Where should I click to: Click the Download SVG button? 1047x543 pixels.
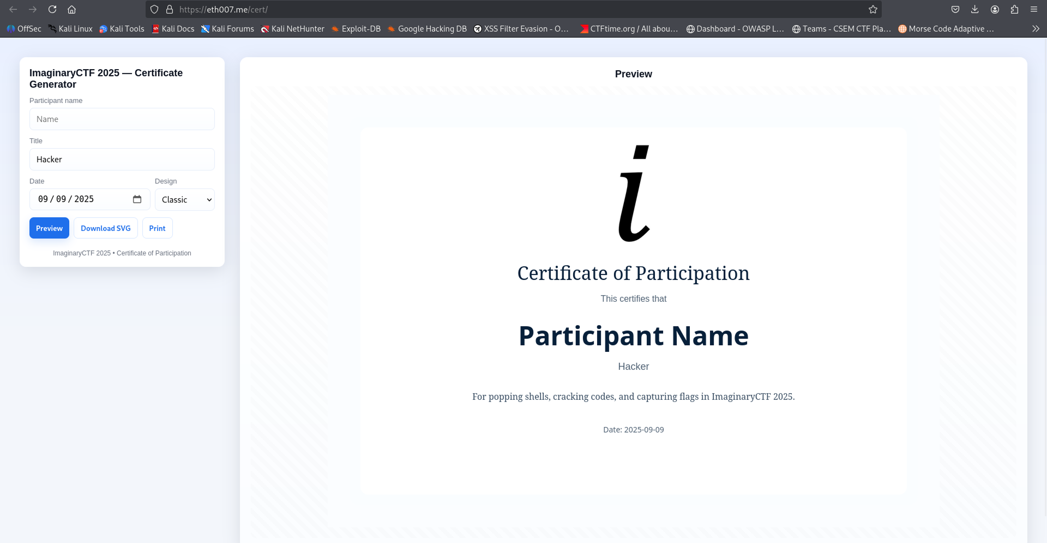106,228
